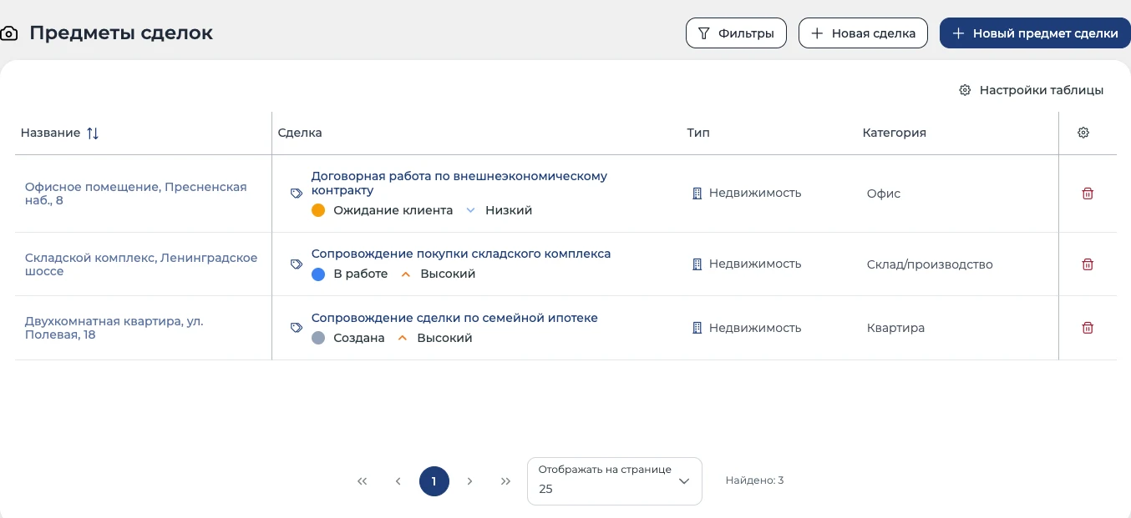The height and width of the screenshot is (518, 1131).
Task: Click building icon in Офис row
Action: (x=697, y=194)
